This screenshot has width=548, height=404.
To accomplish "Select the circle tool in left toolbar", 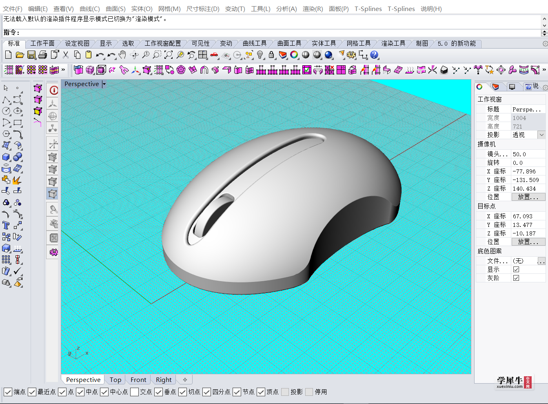I will point(7,111).
